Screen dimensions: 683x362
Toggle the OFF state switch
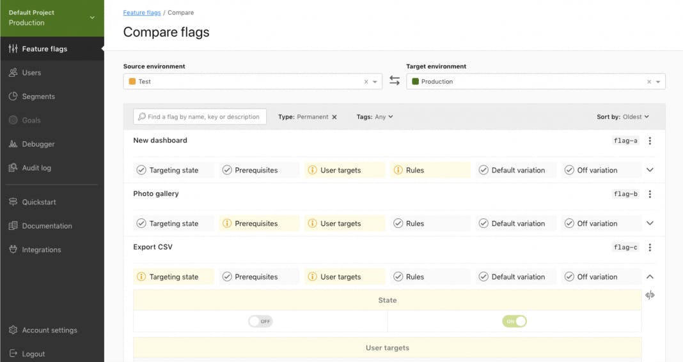(x=260, y=321)
